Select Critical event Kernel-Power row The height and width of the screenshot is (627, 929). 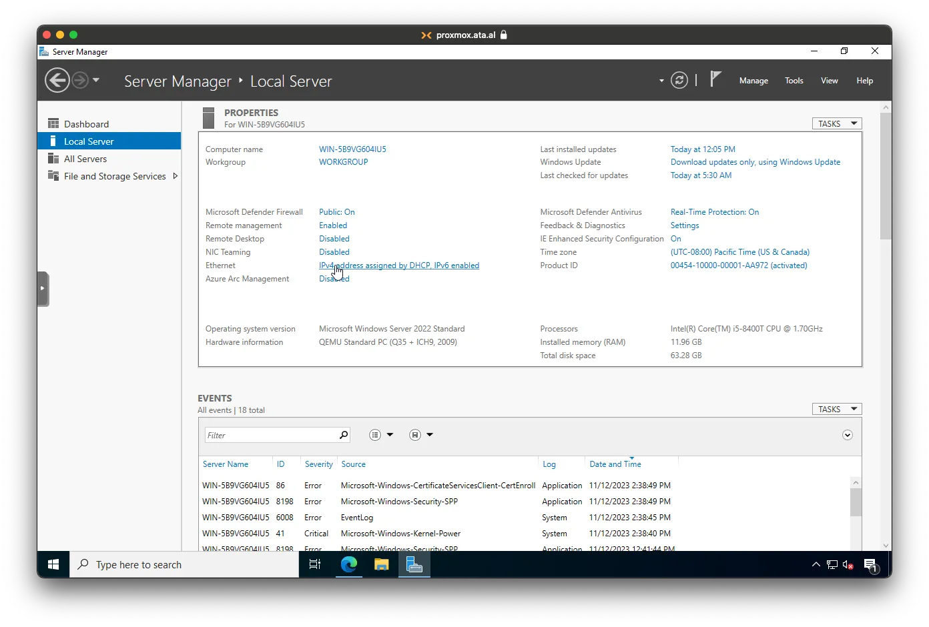point(525,534)
